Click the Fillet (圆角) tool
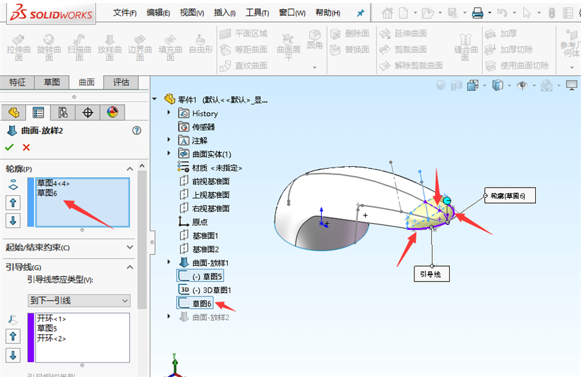 314,40
